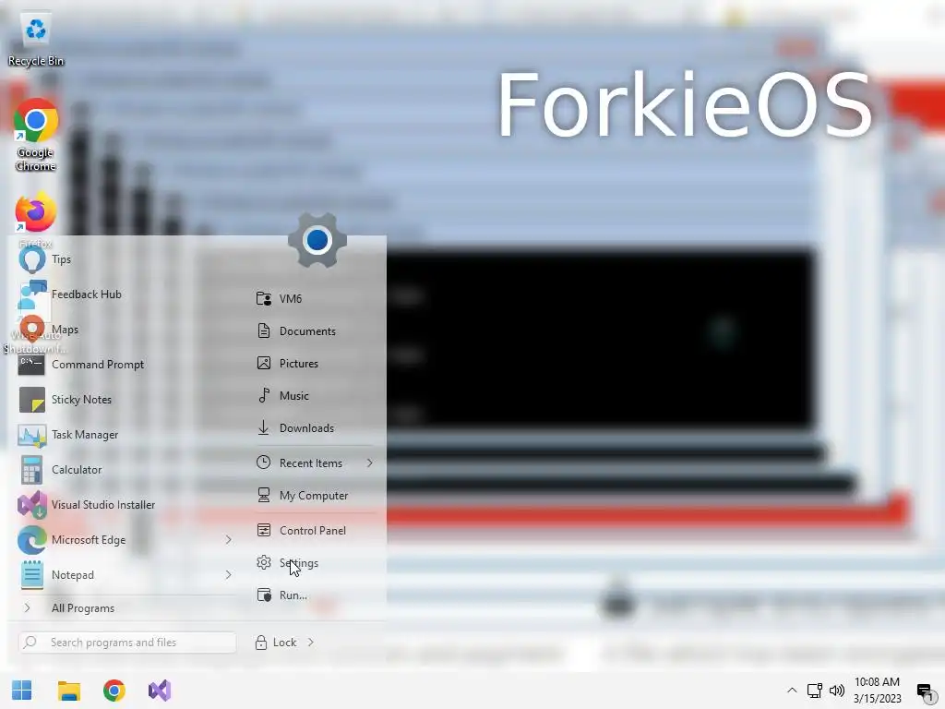Expand Recent Items submenu arrow

pyautogui.click(x=369, y=463)
